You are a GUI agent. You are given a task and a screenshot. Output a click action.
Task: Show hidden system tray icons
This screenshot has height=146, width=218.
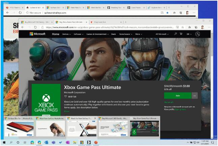[188, 142]
